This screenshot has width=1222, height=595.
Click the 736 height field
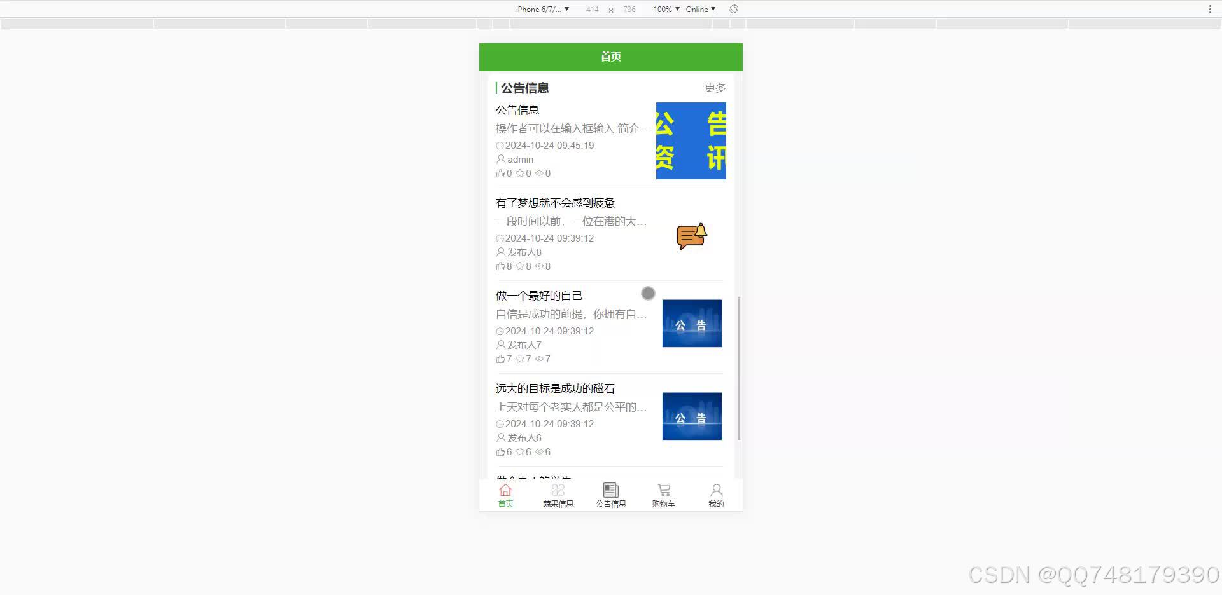629,9
